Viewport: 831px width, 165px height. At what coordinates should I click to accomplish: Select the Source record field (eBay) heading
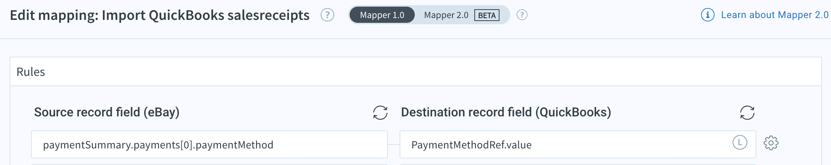(x=107, y=112)
